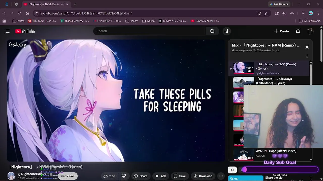Open the NightcoreGalaxy channel avatar
The width and height of the screenshot is (323, 181).
11,176
